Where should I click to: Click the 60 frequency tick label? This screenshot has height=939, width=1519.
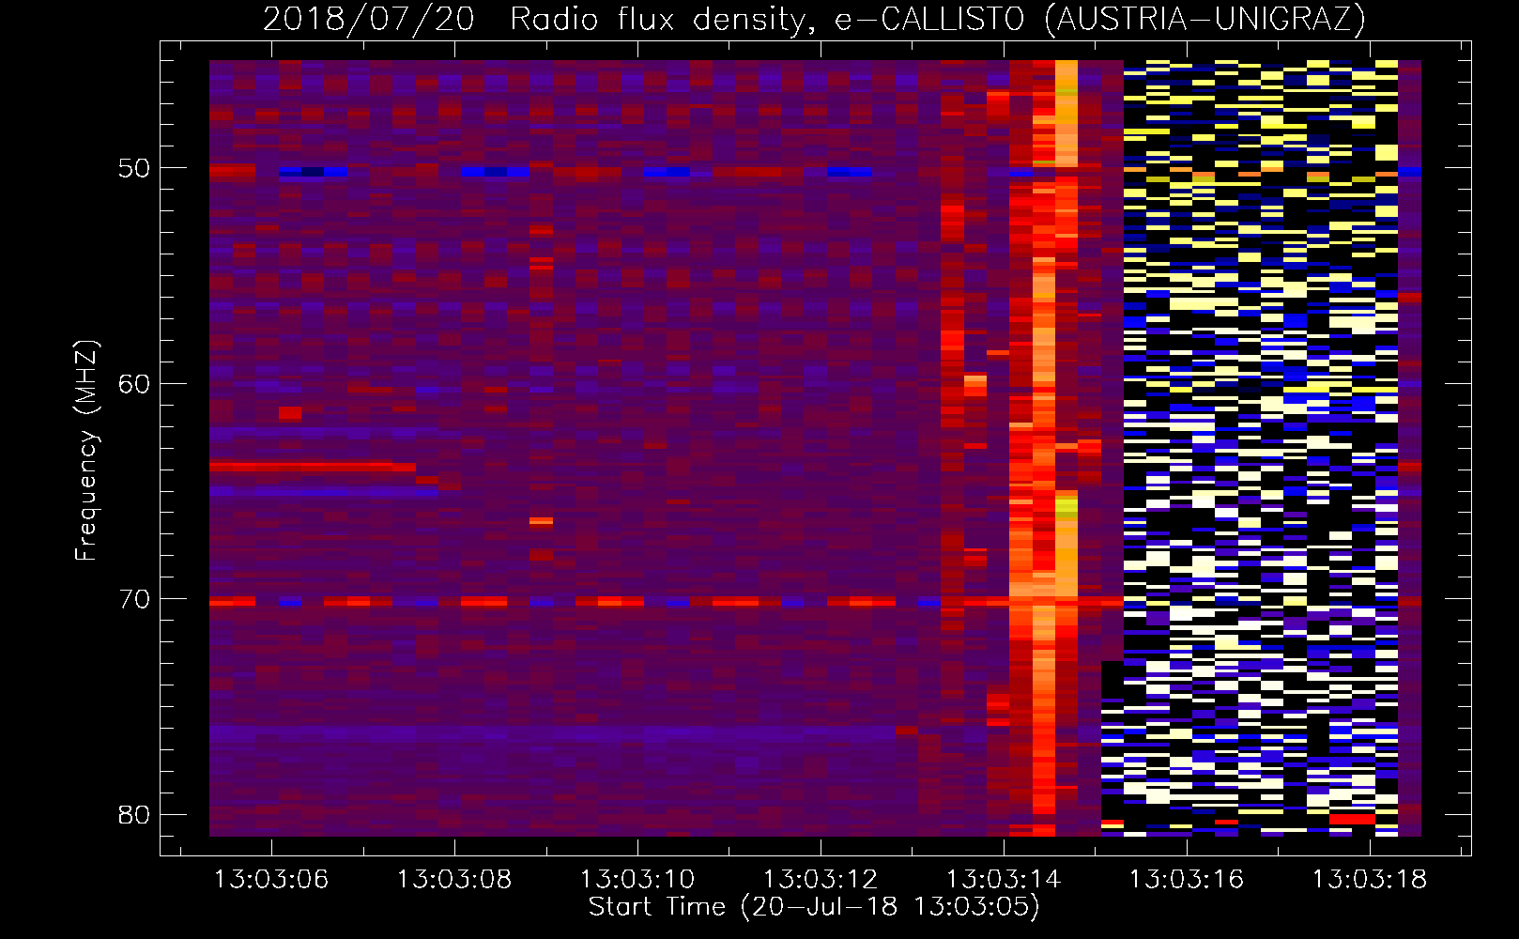[134, 384]
